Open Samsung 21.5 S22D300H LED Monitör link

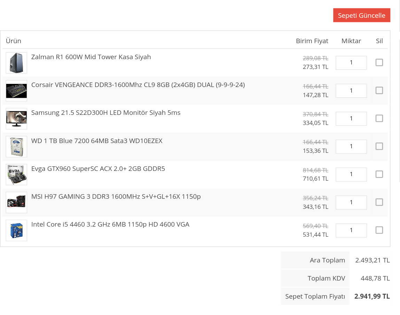coord(105,113)
